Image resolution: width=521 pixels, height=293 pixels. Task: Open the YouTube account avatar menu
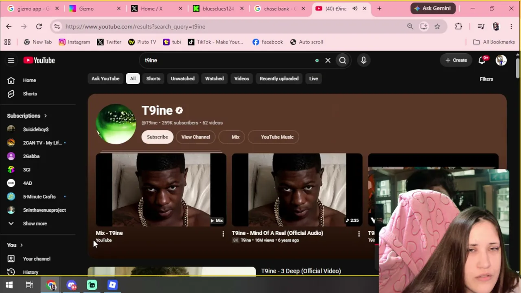pyautogui.click(x=501, y=60)
